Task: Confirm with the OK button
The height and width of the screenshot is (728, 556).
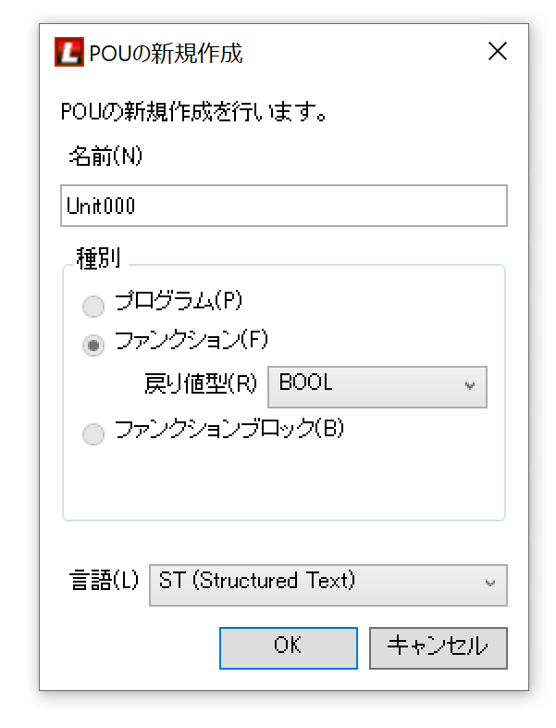Action: [x=288, y=647]
